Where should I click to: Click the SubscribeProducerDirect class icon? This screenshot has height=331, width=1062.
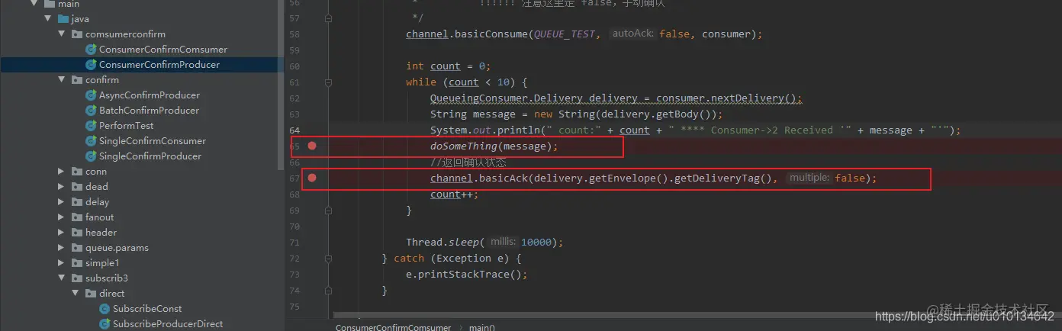(105, 324)
